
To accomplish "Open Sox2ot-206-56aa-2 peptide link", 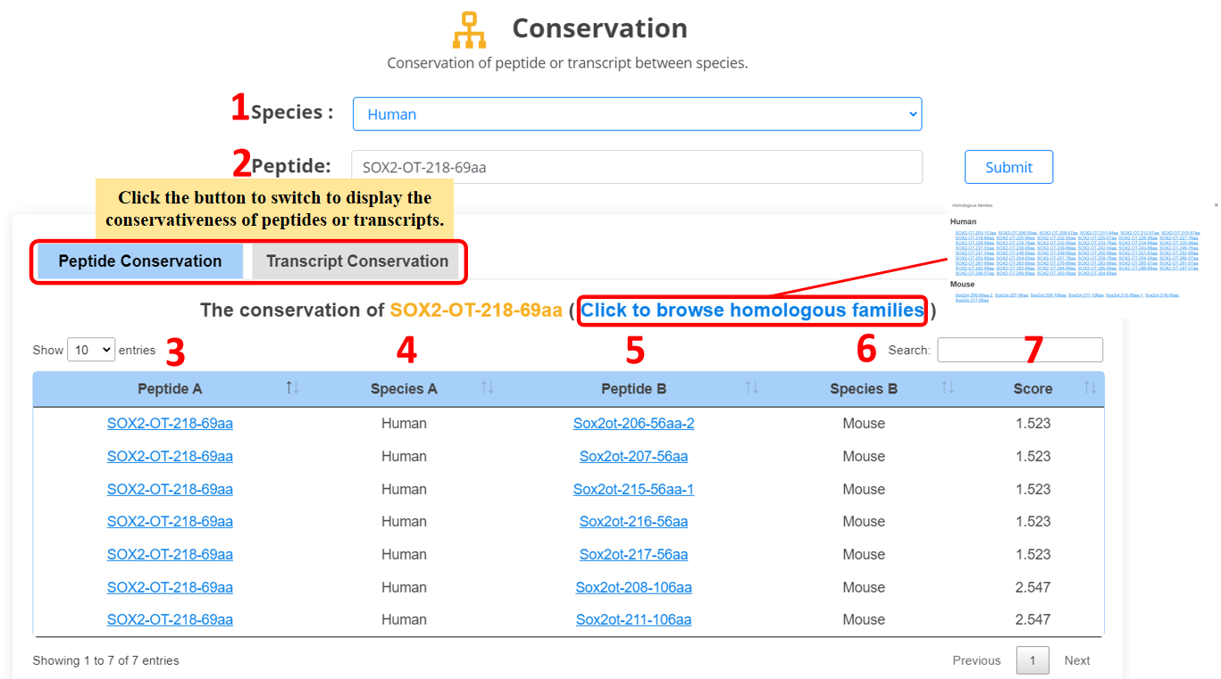I will coord(633,424).
